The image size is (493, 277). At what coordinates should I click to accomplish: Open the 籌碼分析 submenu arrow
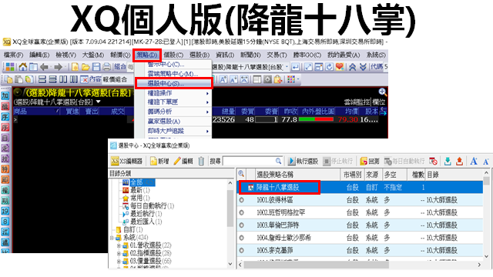click(x=207, y=112)
